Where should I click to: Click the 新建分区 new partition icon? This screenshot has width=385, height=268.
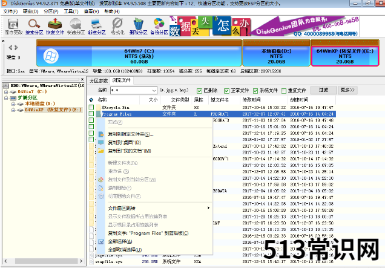(97, 27)
